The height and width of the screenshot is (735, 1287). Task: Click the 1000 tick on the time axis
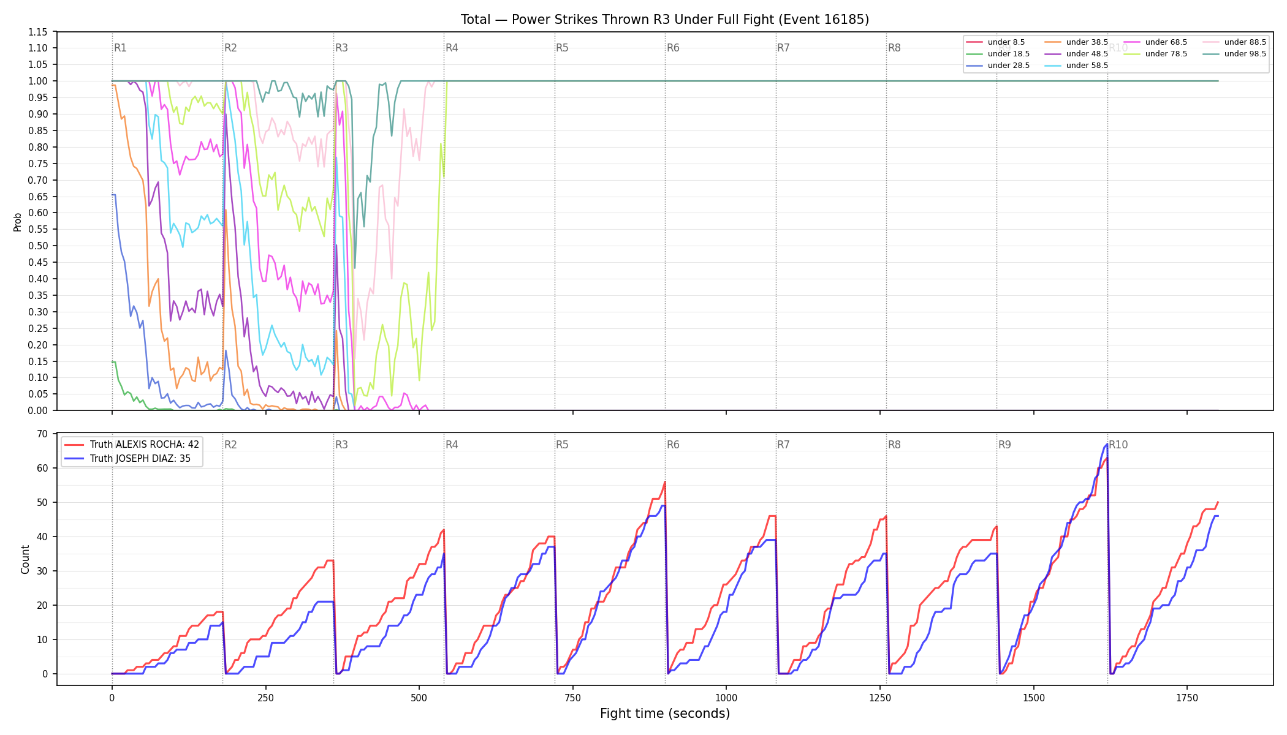point(726,698)
